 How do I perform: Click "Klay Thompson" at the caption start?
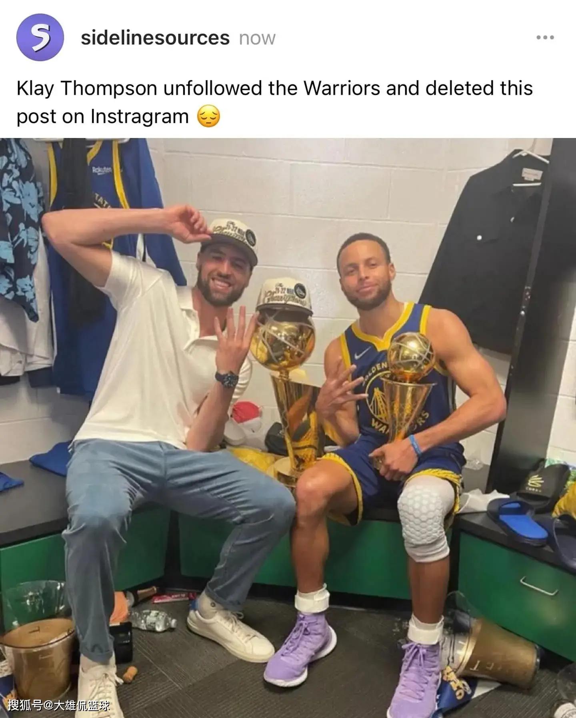(x=86, y=89)
